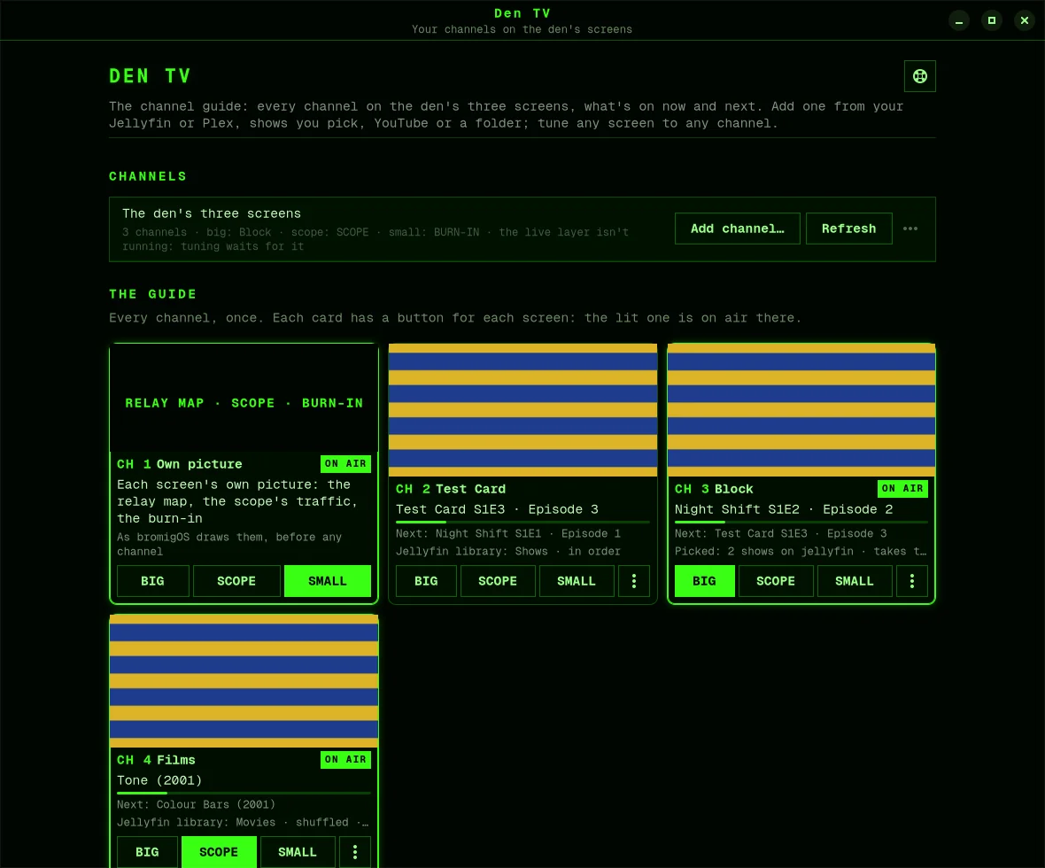The height and width of the screenshot is (868, 1045).
Task: Open the more options ellipsis beside Refresh
Action: coord(910,229)
